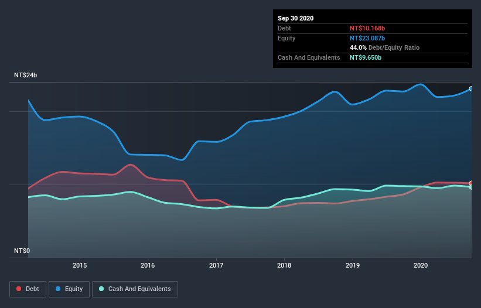Screen dimensions: 481x308
Task: Click the 44.0% Debt/Equity Ratio text
Action: coord(384,47)
